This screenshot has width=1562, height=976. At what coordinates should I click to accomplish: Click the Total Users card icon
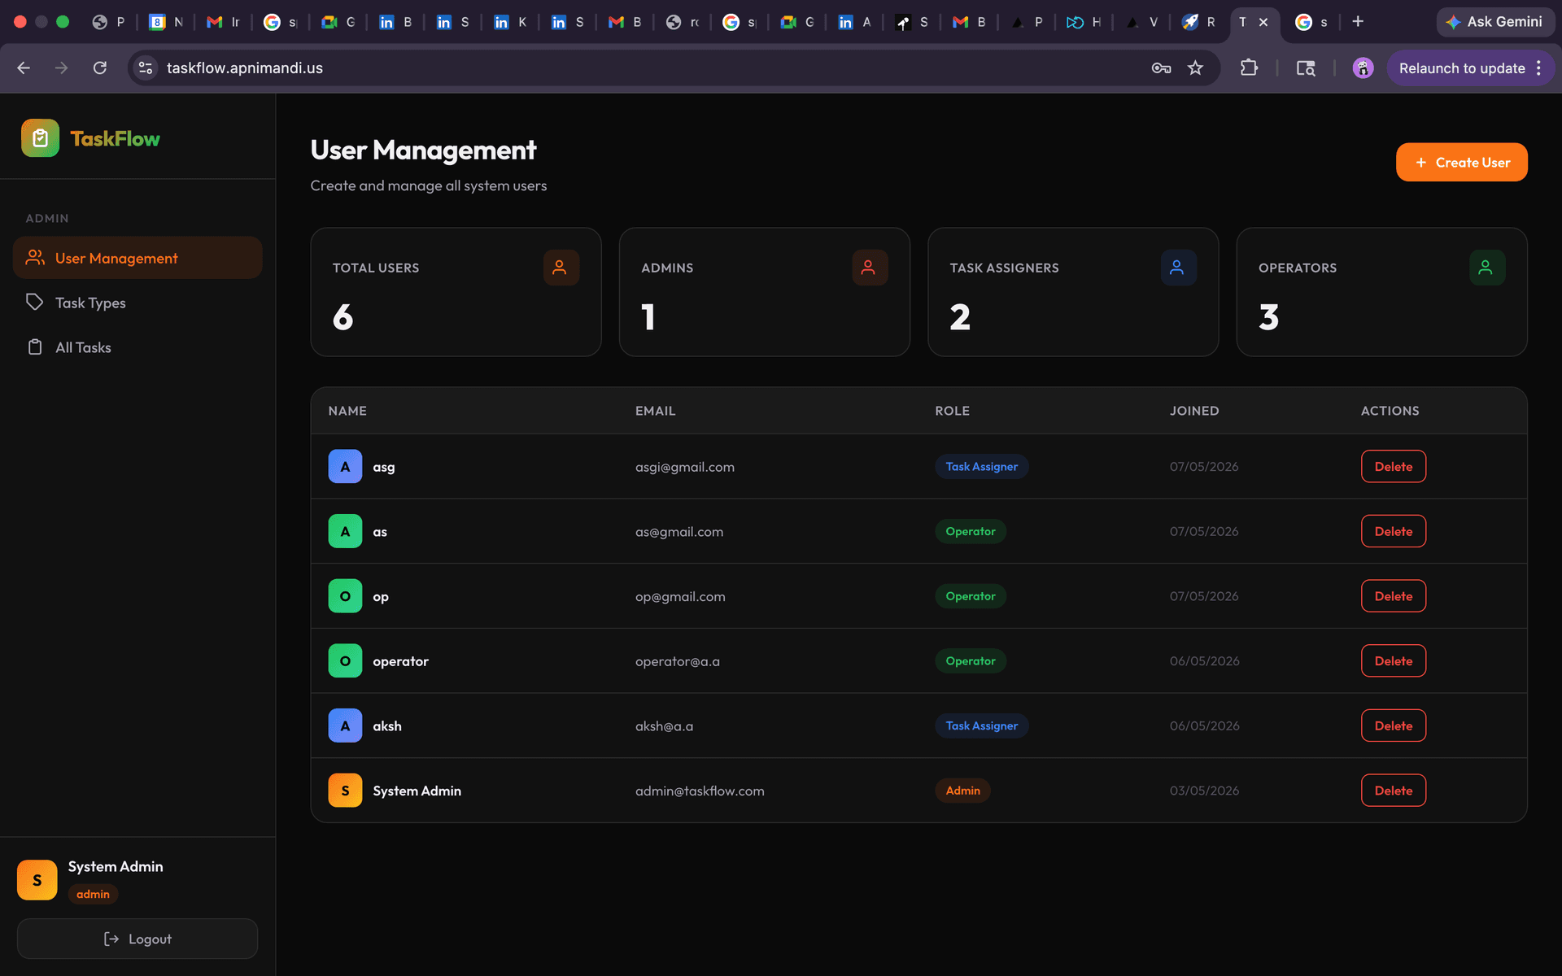(561, 268)
